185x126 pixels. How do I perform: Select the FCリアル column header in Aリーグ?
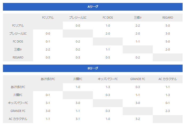click(48, 18)
